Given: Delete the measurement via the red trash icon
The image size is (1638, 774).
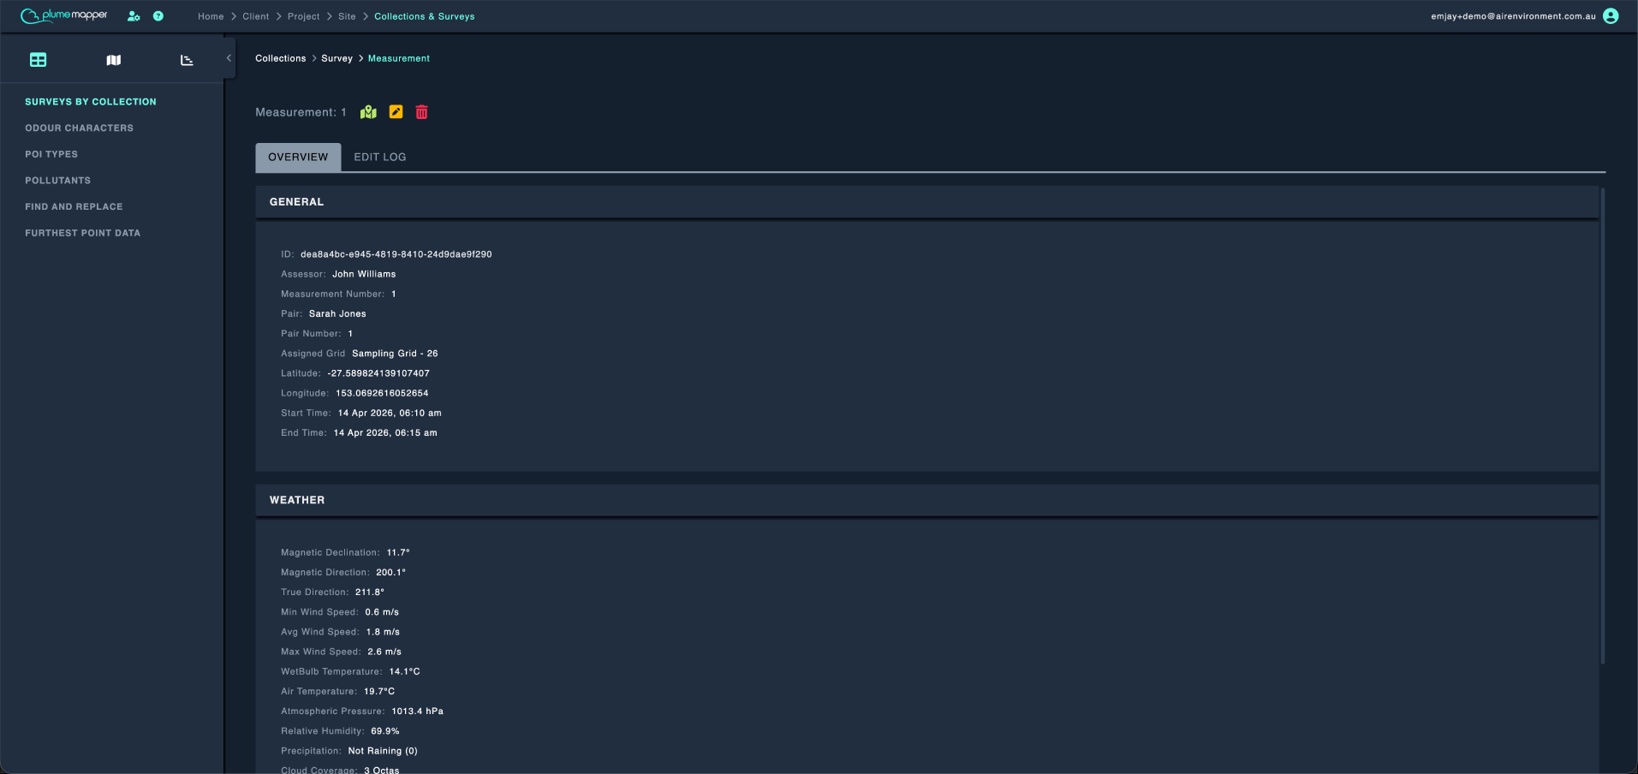Looking at the screenshot, I should pos(422,112).
